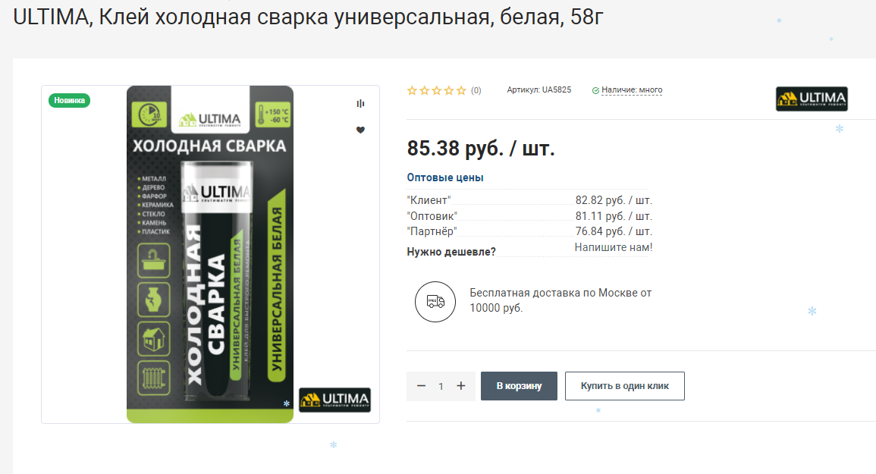Click Купить в один клик button

[625, 386]
